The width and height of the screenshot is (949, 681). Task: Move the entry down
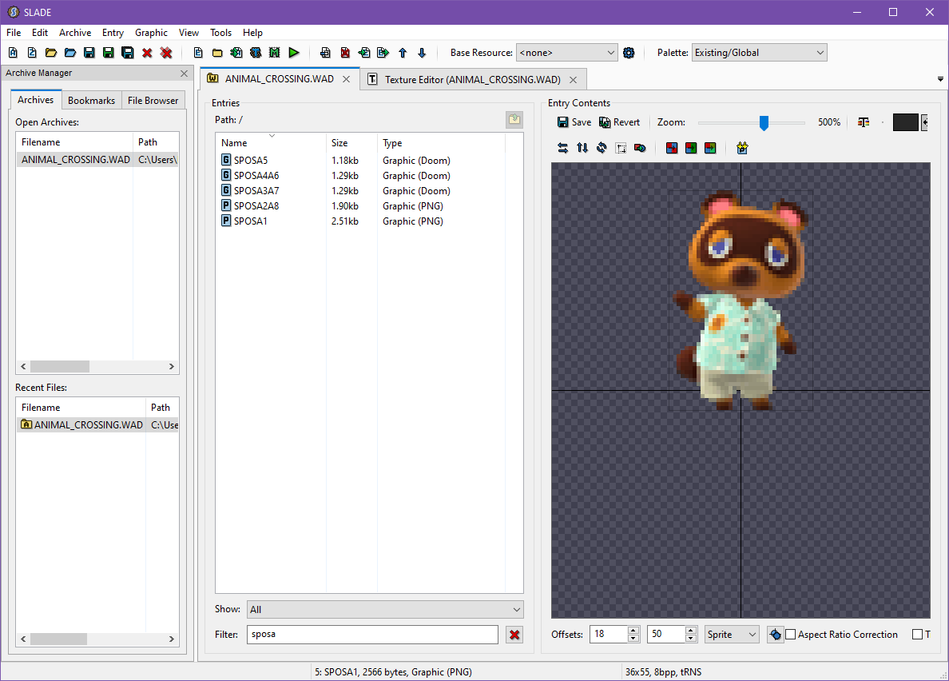coord(422,53)
